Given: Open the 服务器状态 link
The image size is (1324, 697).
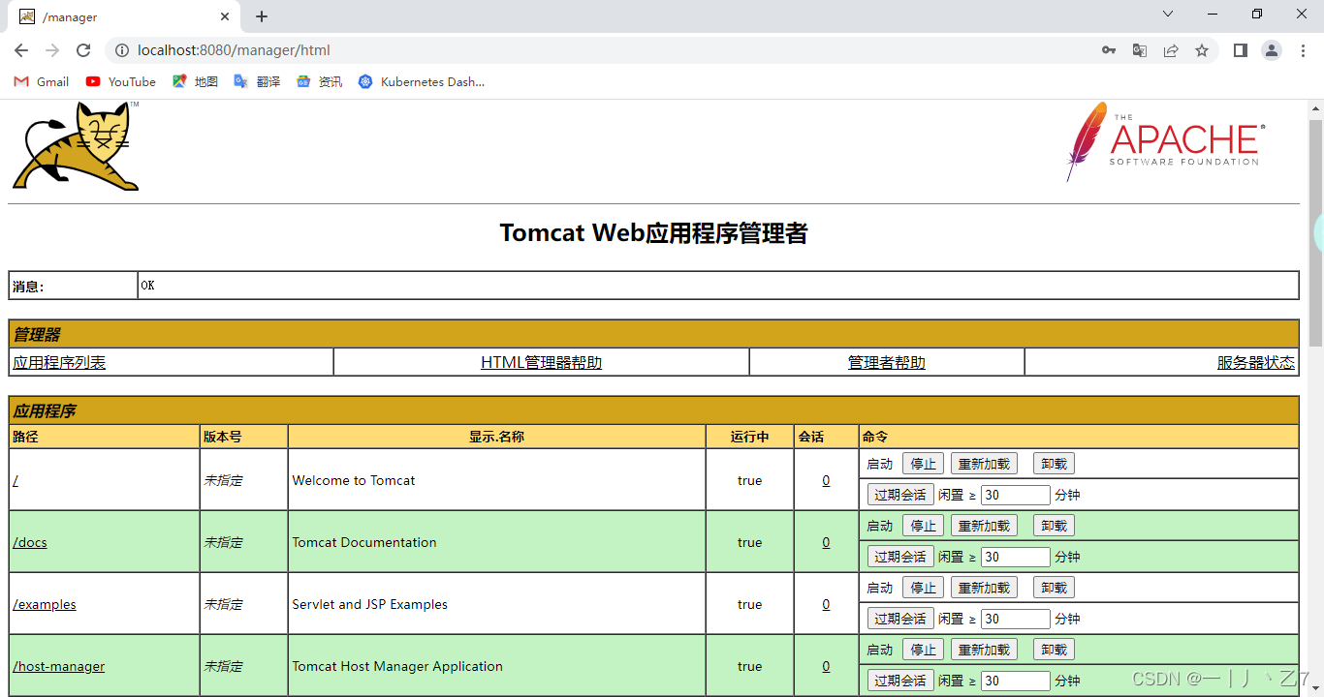Looking at the screenshot, I should tap(1256, 362).
